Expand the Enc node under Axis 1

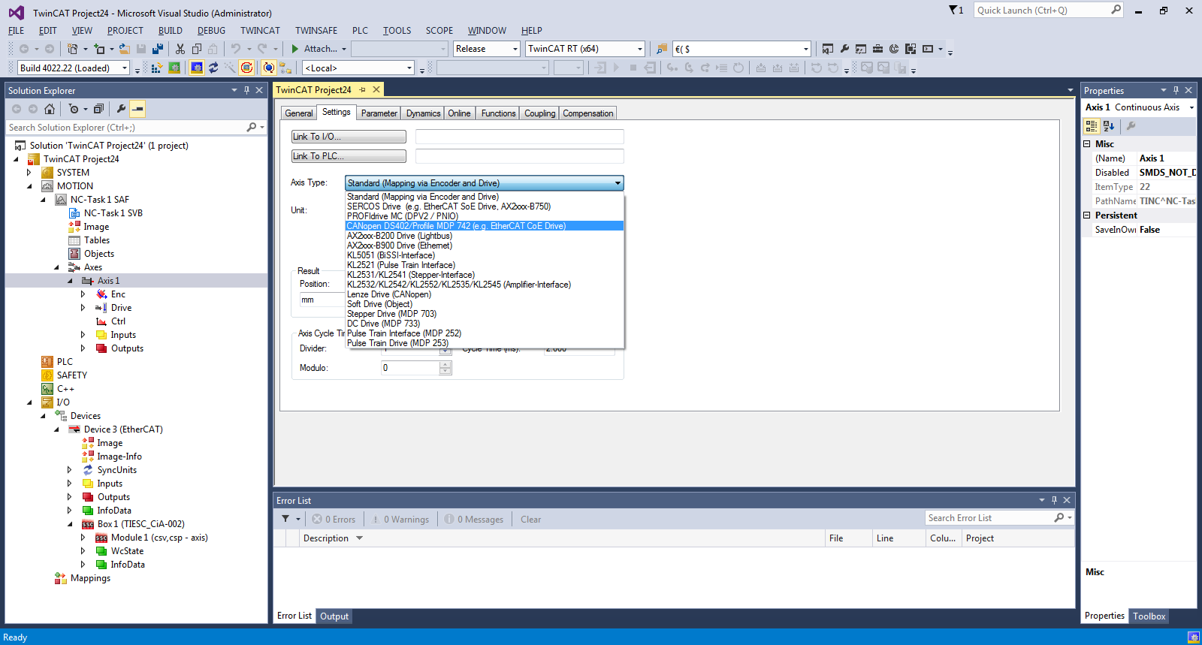click(x=83, y=294)
